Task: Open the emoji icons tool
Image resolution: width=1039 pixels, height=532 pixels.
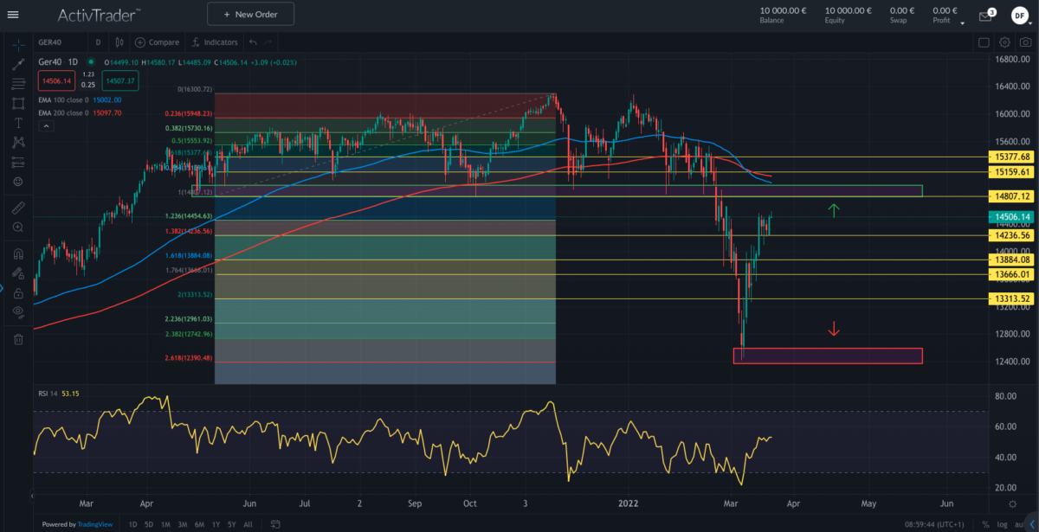Action: pos(18,182)
